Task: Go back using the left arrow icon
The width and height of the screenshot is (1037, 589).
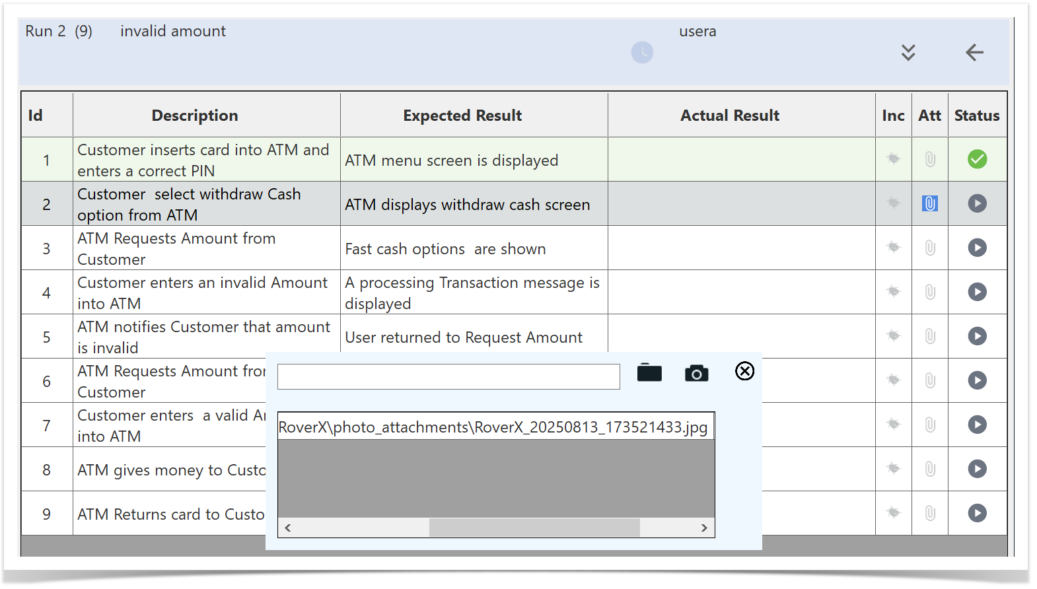Action: point(974,52)
